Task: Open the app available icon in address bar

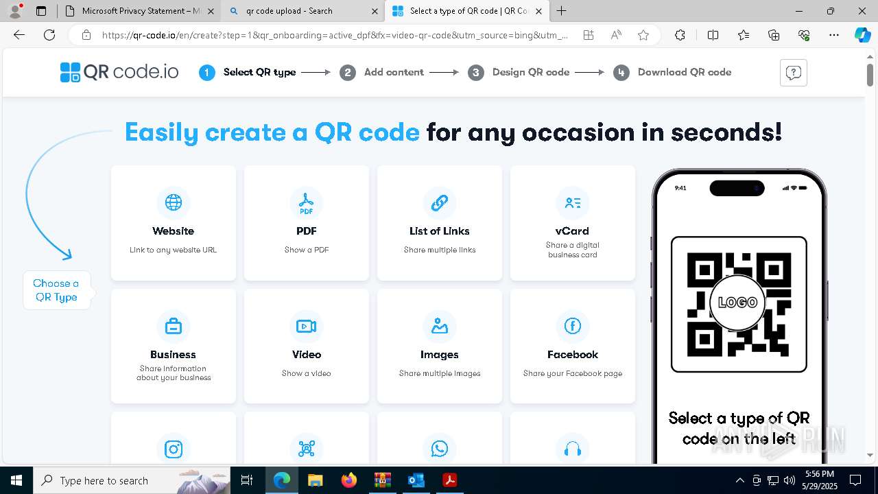Action: [x=589, y=35]
